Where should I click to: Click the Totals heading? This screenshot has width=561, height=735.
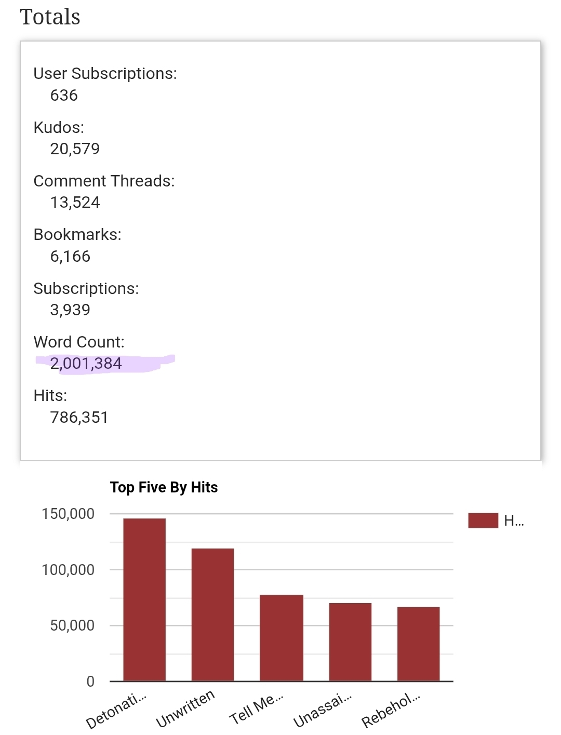click(x=50, y=17)
